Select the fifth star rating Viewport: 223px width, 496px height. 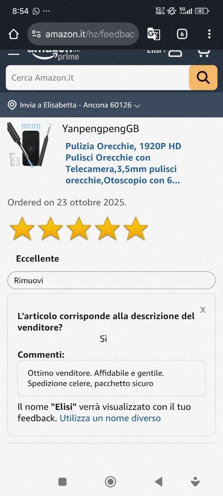click(x=136, y=229)
